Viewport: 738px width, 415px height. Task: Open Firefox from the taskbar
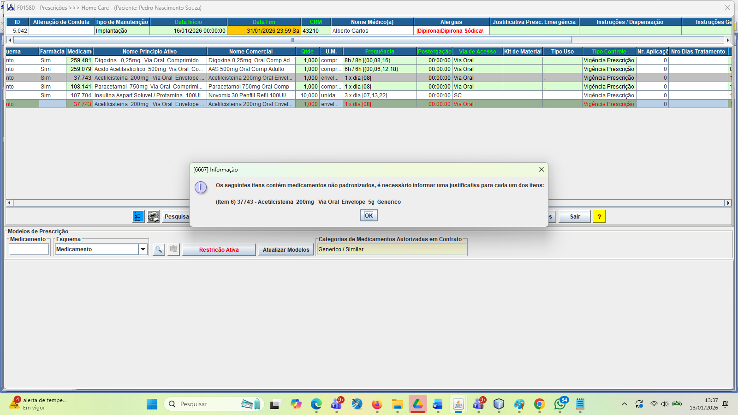pos(377,404)
